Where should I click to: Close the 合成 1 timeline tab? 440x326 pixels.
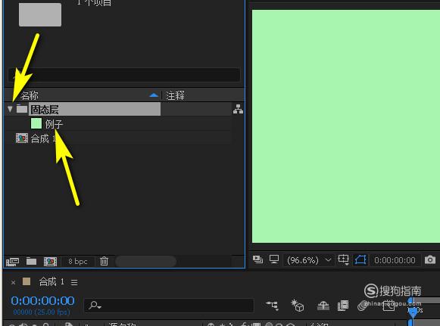(x=13, y=282)
